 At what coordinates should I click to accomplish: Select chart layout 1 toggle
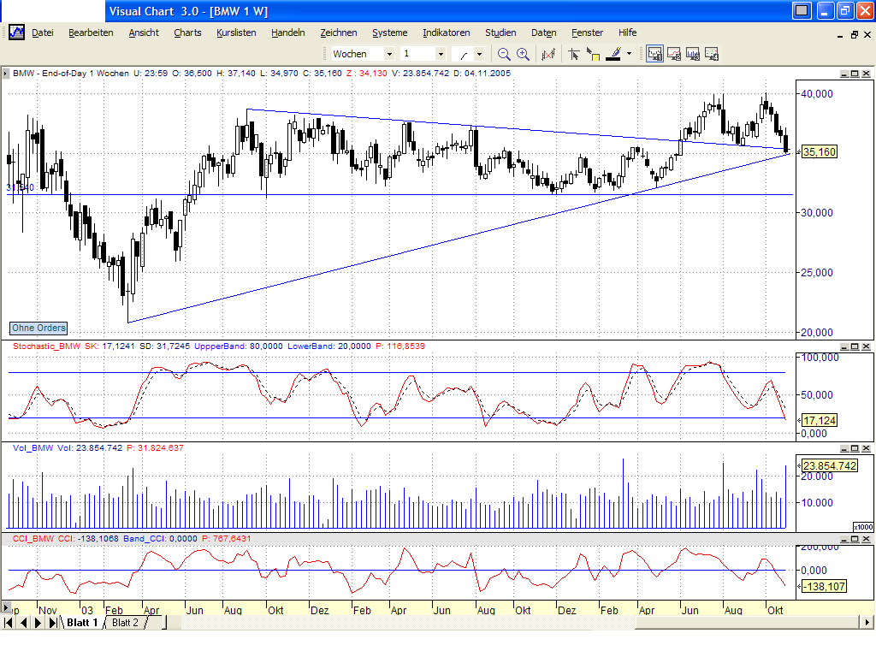coord(654,53)
